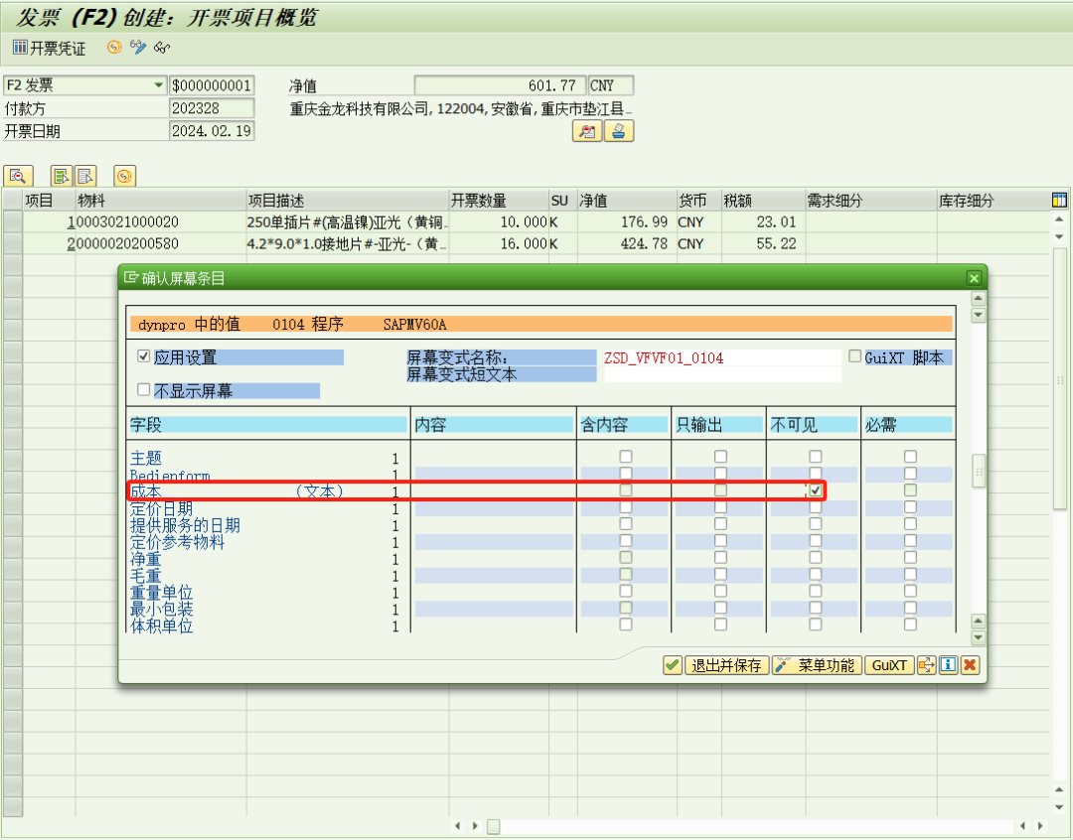
Task: Click the 税额 column header
Action: (763, 201)
